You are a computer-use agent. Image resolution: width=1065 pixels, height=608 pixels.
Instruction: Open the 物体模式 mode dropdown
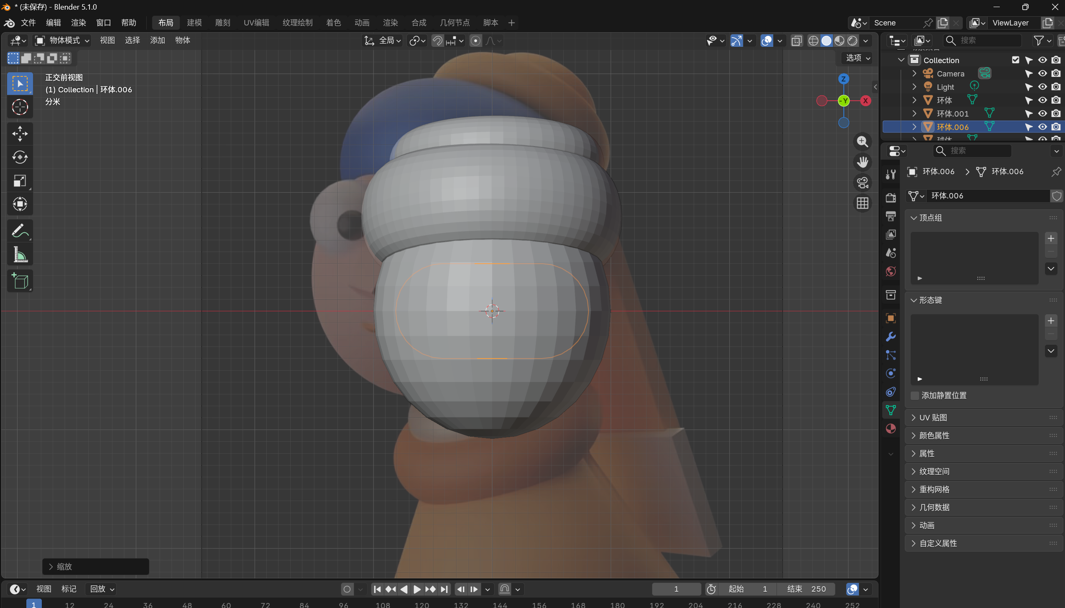tap(63, 41)
